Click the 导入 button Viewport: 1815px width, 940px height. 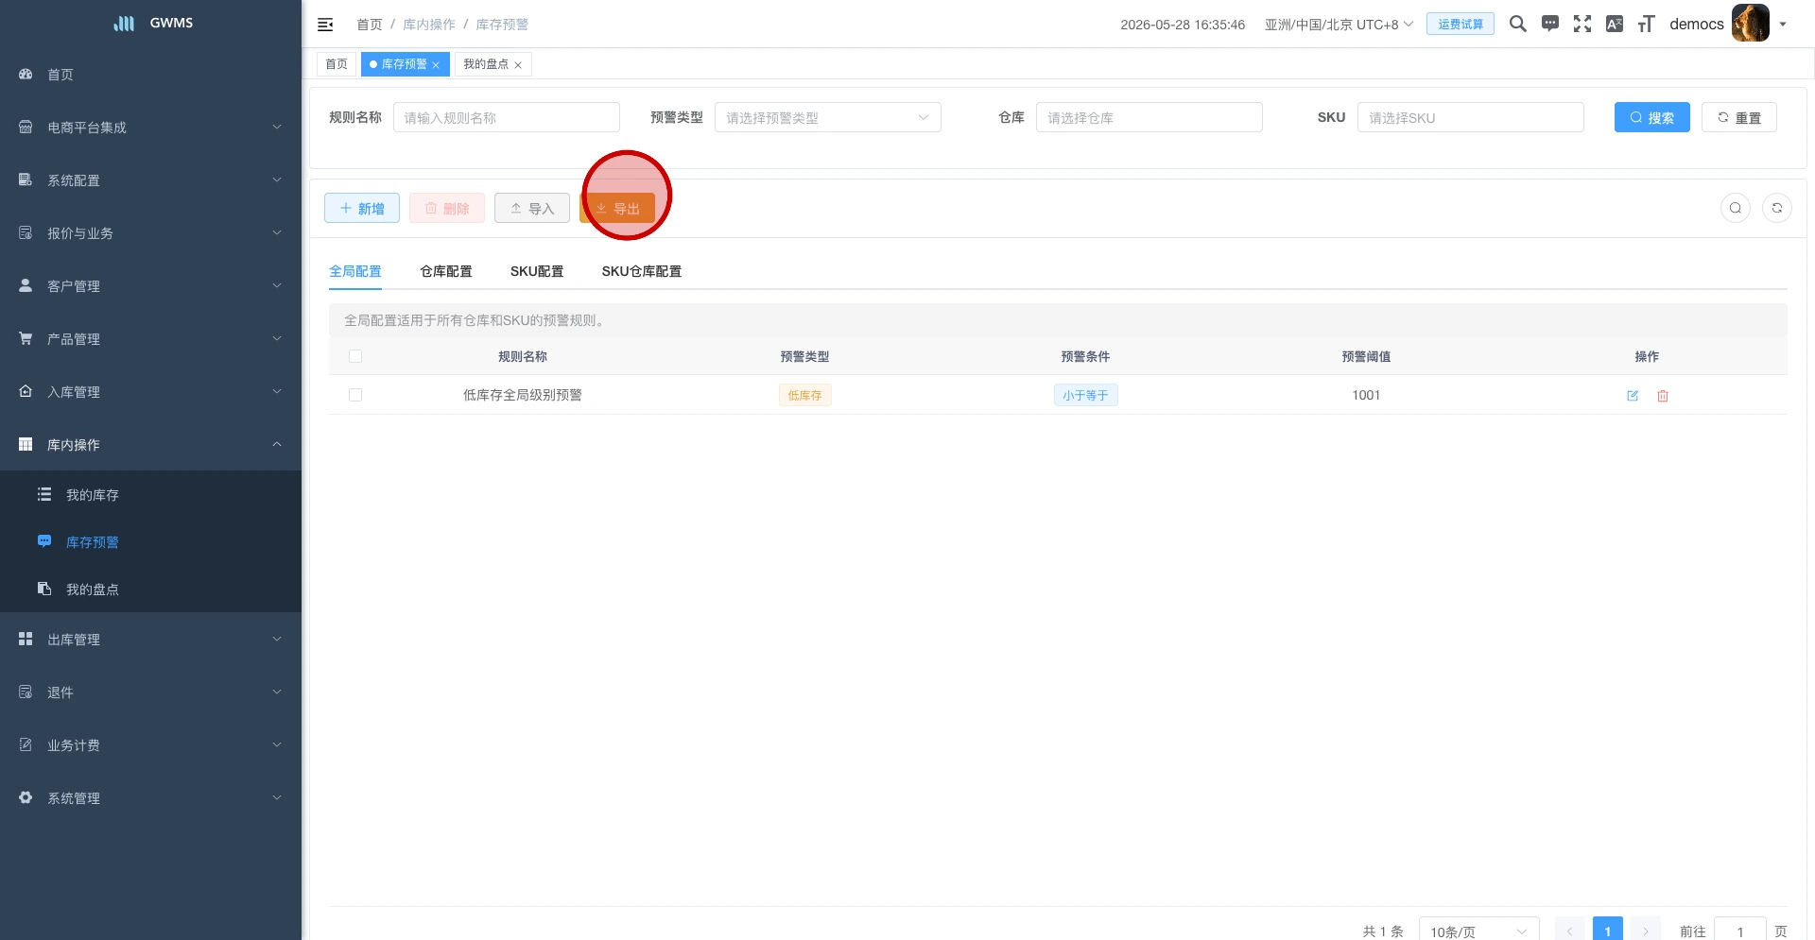click(x=532, y=208)
